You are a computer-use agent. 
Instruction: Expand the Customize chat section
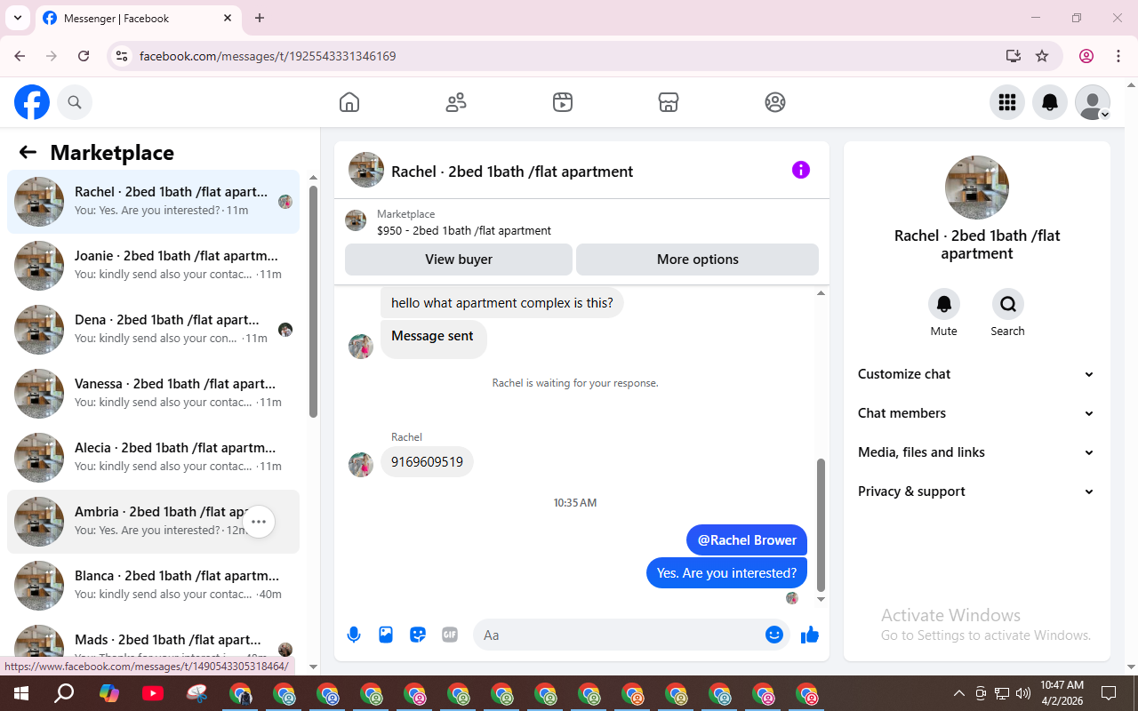[977, 374]
